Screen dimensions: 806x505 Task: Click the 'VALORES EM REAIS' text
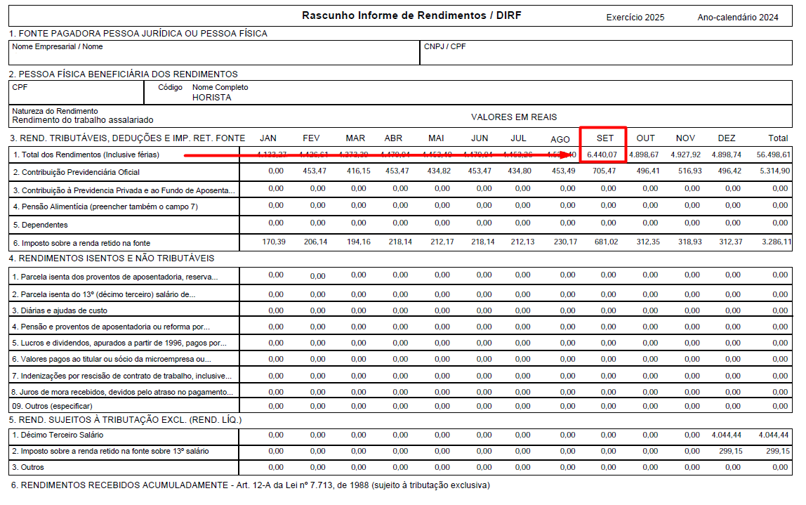pos(514,117)
